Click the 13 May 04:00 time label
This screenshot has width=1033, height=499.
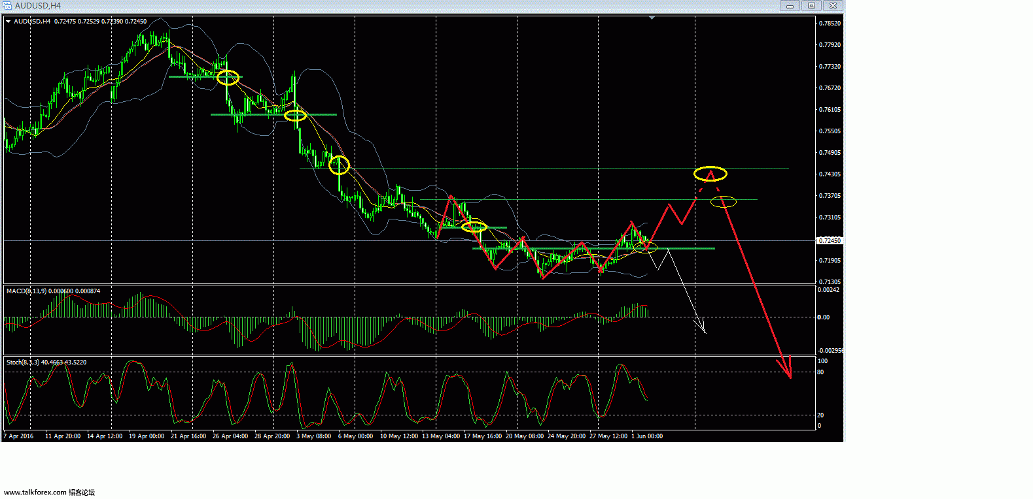[441, 436]
